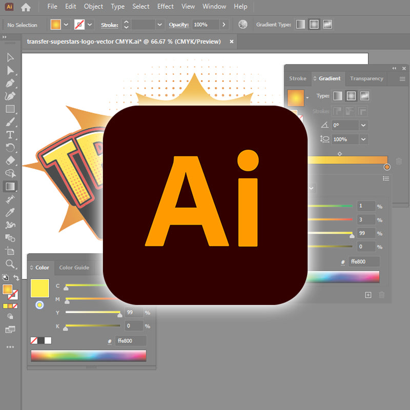Select the Measure tool
Viewport: 410px width, 410px height.
coord(10,199)
